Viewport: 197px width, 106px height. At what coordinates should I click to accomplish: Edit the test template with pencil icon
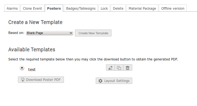click(x=110, y=68)
